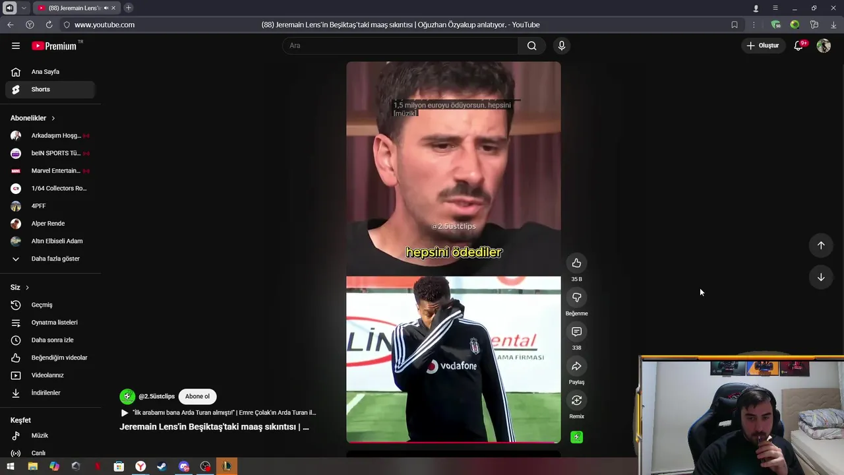Open the shield extension with 50 badge
Screen dimensions: 844x475
point(776,24)
